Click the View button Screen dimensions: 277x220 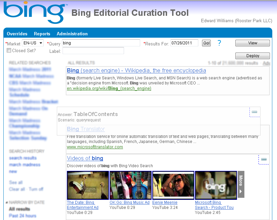click(252, 43)
